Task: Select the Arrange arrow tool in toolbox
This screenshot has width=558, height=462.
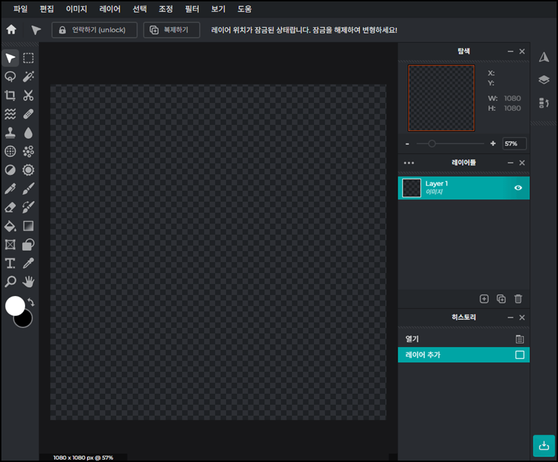Action: click(x=10, y=59)
